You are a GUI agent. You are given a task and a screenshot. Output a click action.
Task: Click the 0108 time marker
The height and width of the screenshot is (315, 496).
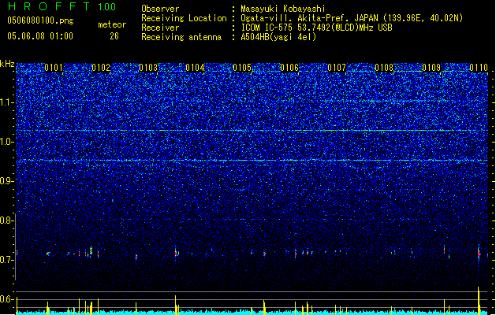[384, 68]
